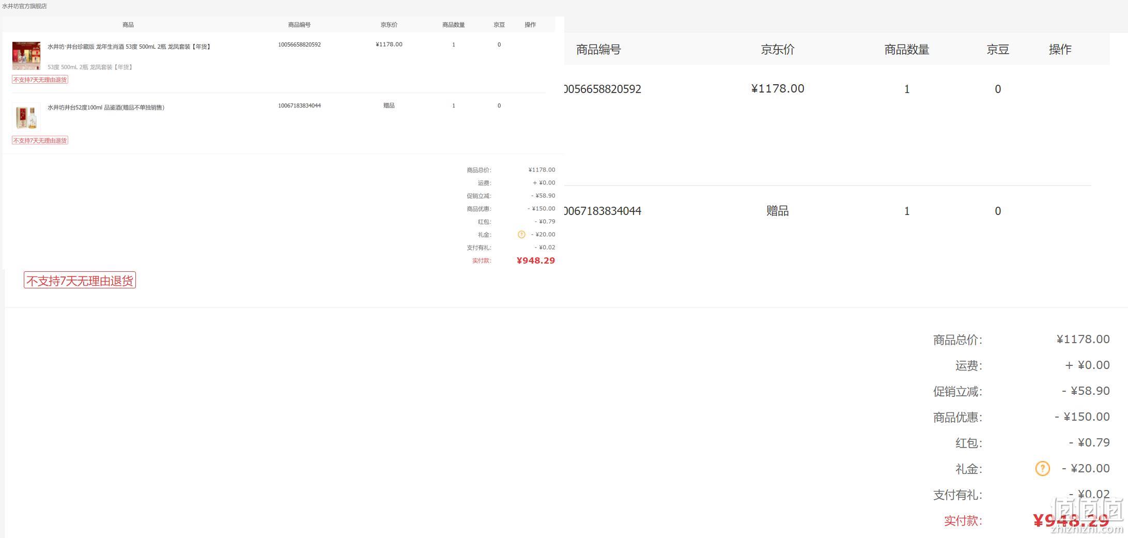The height and width of the screenshot is (538, 1128).
Task: Click small 促销立减 value - ¥58.90
Action: (543, 196)
